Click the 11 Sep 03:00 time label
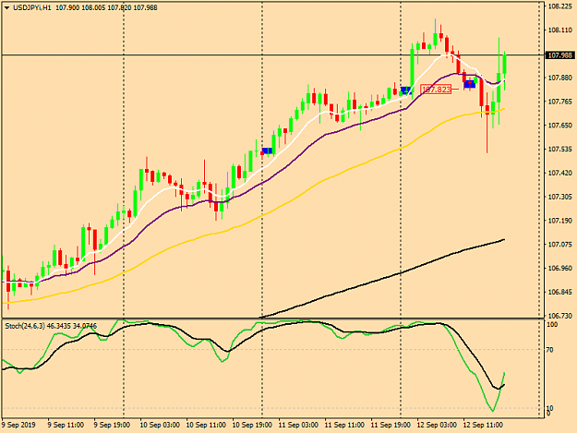The width and height of the screenshot is (577, 433). [298, 425]
